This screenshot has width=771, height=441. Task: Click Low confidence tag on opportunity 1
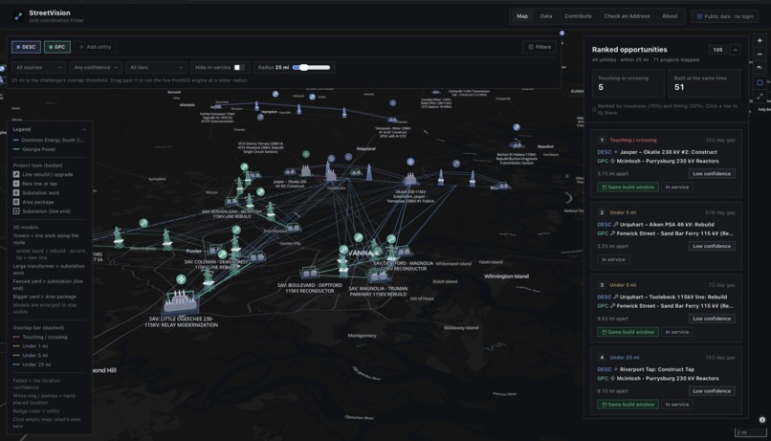[x=712, y=173]
